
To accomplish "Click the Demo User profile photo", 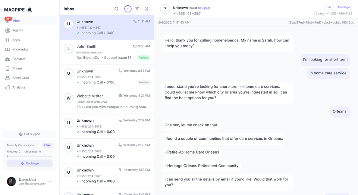I will (12, 182).
